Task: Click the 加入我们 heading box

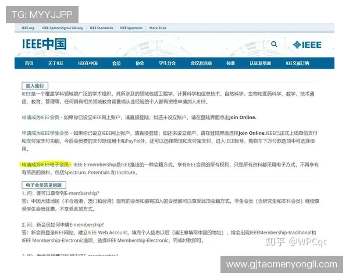Action: coord(35,85)
